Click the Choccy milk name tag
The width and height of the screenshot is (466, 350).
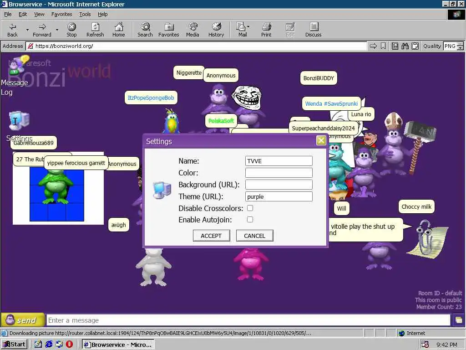click(416, 206)
